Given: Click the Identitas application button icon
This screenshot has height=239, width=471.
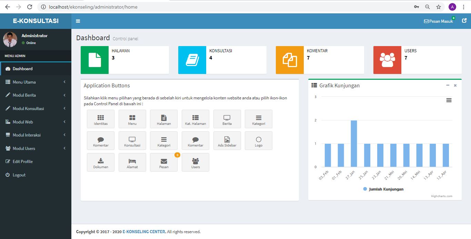Looking at the screenshot, I should pos(101,119).
